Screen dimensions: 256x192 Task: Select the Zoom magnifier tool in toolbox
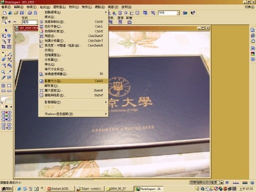point(3,72)
